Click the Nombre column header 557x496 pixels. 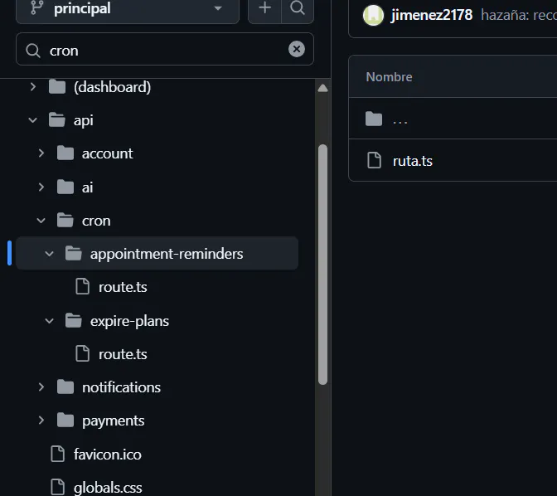[x=389, y=77]
